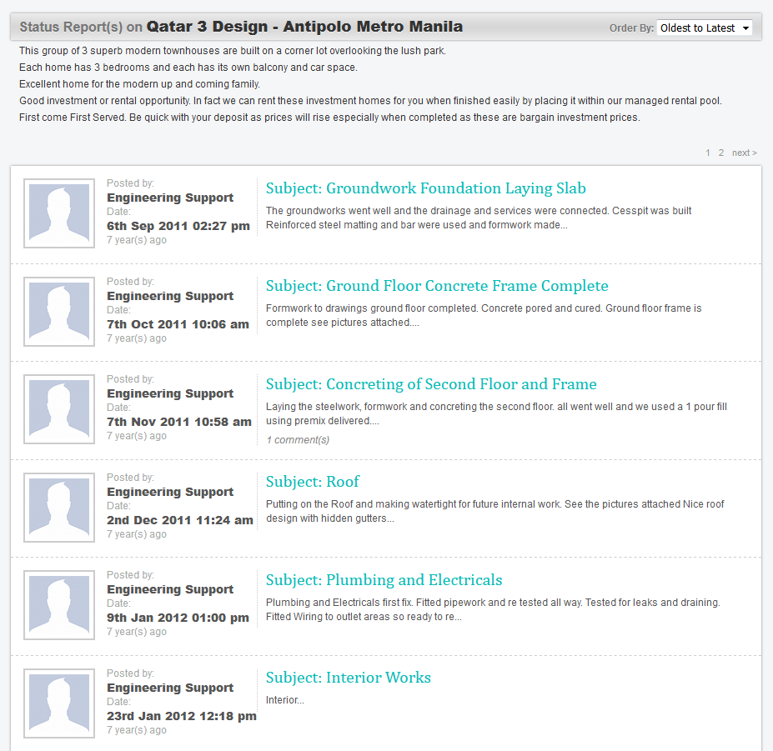Open Groundwork Foundation Laying Slab report
Screen dimensions: 773x751
425,188
